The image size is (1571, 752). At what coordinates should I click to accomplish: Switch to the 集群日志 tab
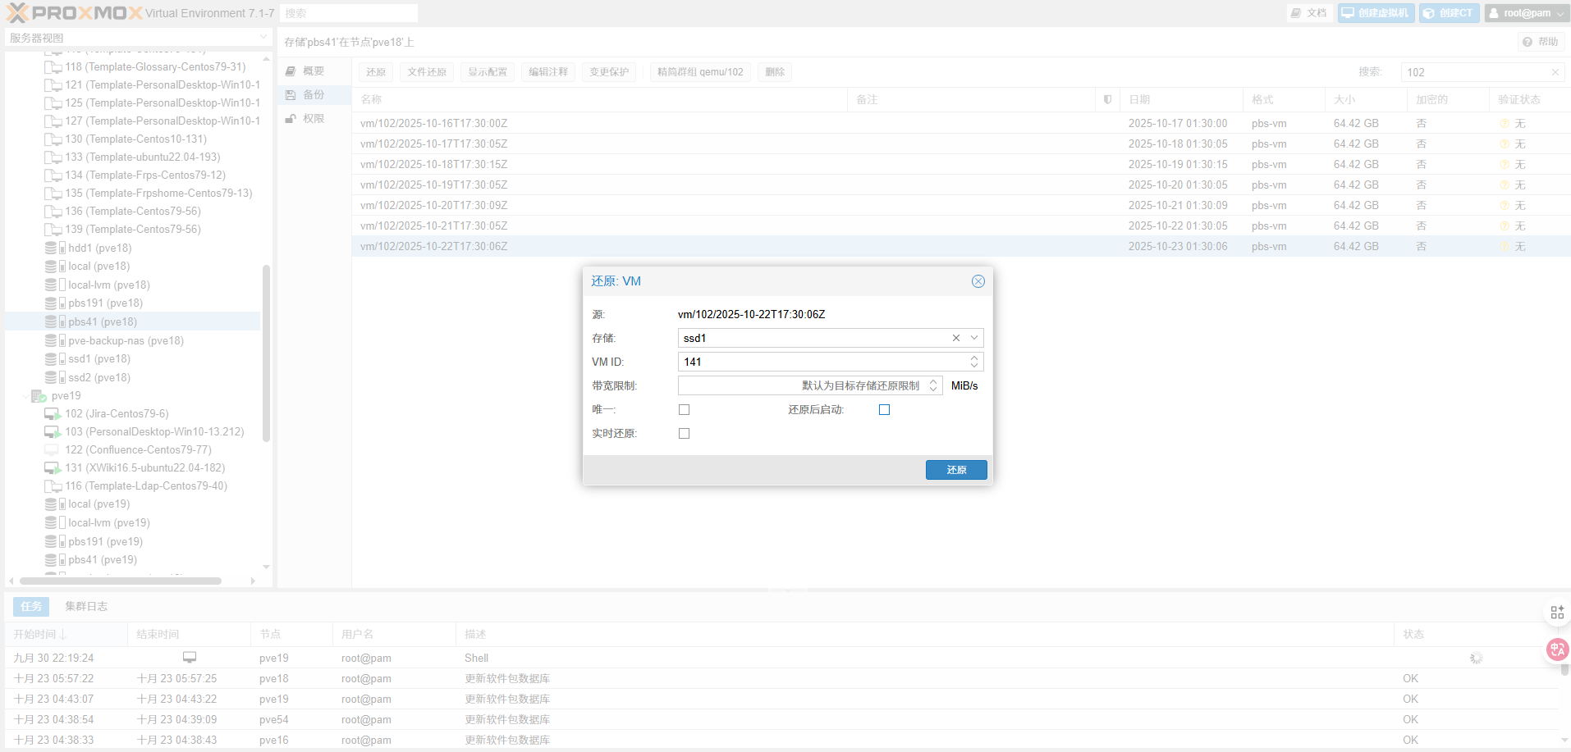[x=86, y=606]
